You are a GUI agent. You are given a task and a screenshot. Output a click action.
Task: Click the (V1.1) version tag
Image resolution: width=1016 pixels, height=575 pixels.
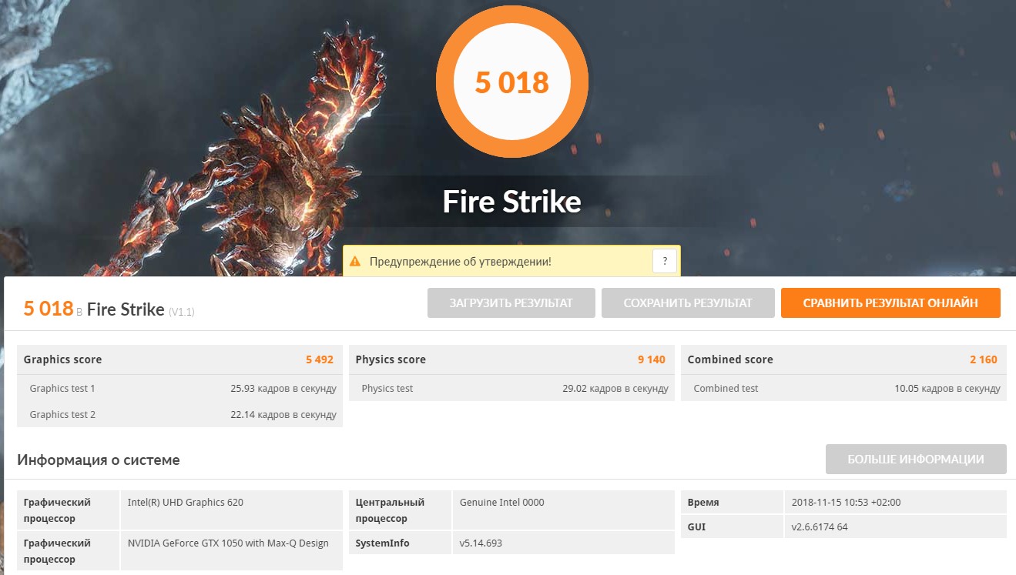click(x=182, y=312)
